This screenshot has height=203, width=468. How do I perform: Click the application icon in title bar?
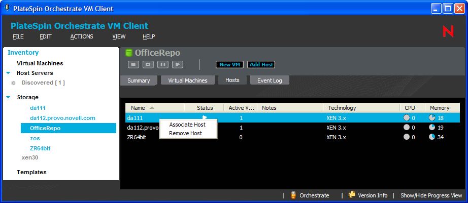[x=7, y=8]
